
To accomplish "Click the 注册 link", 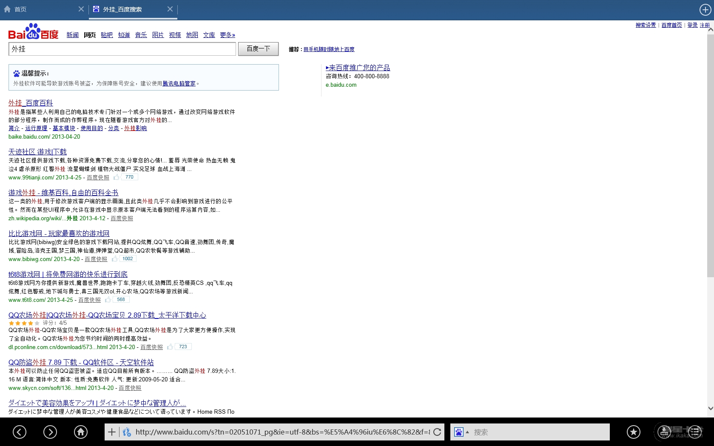I will click(x=705, y=25).
